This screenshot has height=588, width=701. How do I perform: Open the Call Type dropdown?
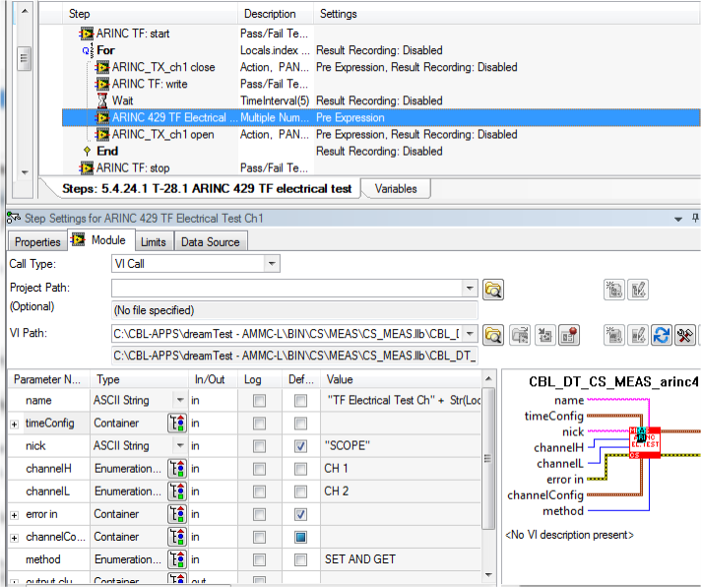point(272,264)
